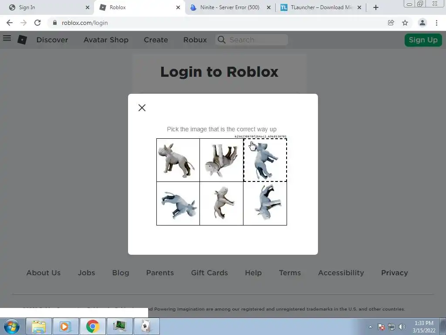Pick the bottom-right animal image
Viewport: 446px width, 335px height.
click(265, 203)
